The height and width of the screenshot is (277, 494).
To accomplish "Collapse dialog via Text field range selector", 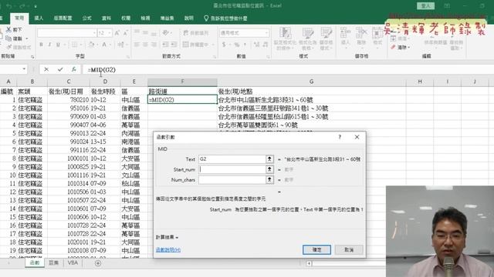I will point(269,159).
